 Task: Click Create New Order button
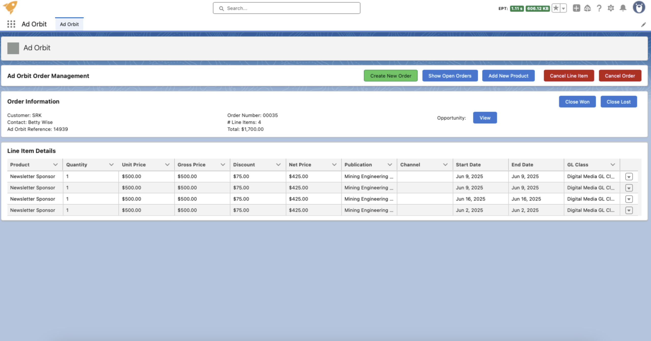[391, 76]
